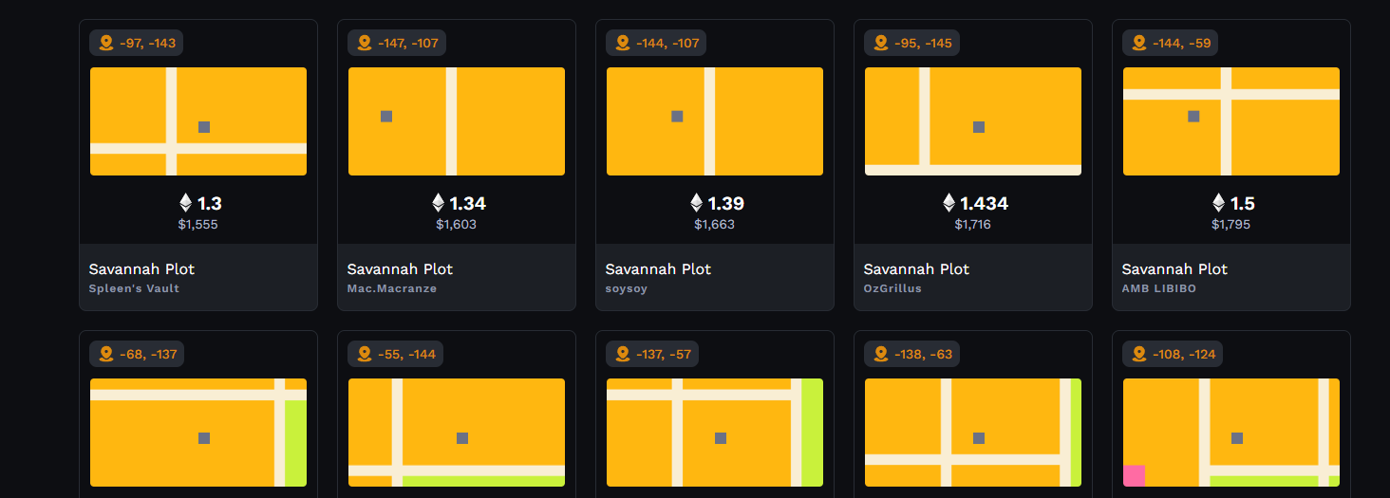The width and height of the screenshot is (1390, 498).
Task: Visit owner AMB LIBIBO profile
Action: [1159, 288]
